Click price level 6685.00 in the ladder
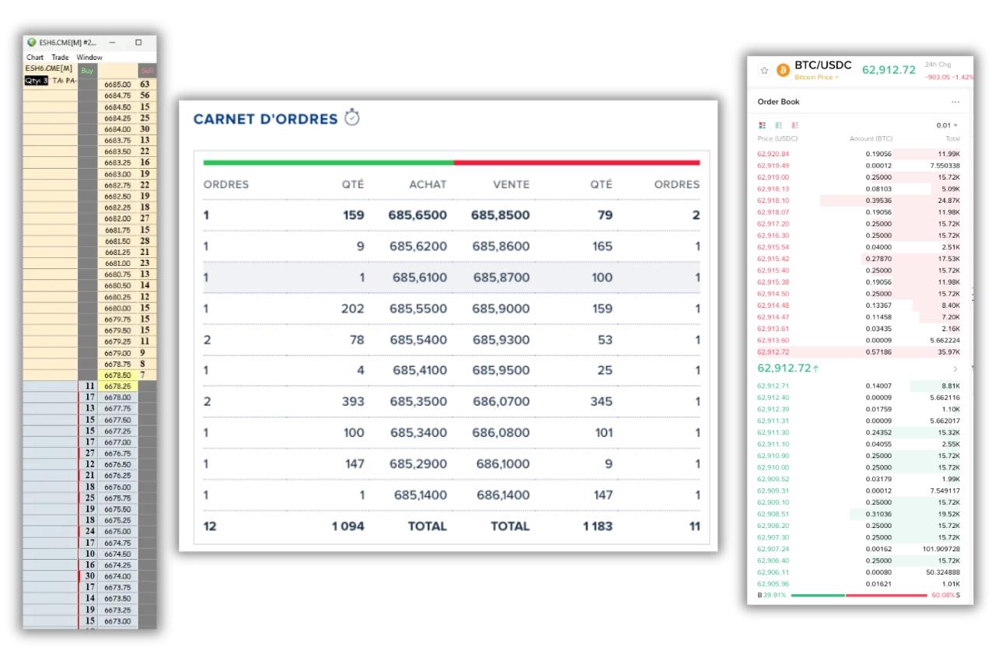The height and width of the screenshot is (664, 995). click(117, 83)
